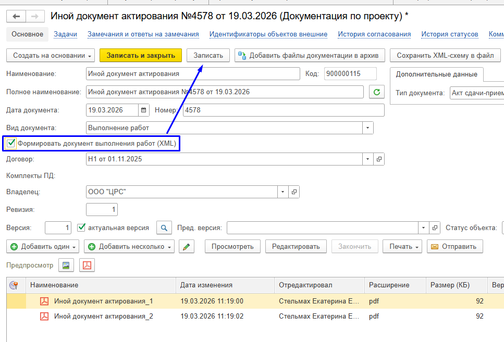Open the Владелец field's linked record icon
This screenshot has width=504, height=342.
294,192
